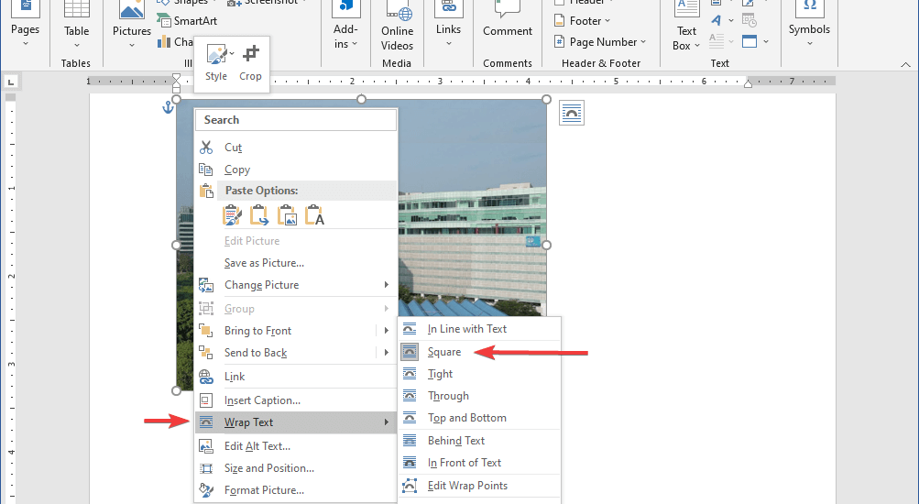919x504 pixels.
Task: Click the right-middle picture sizing handle
Action: coord(547,245)
